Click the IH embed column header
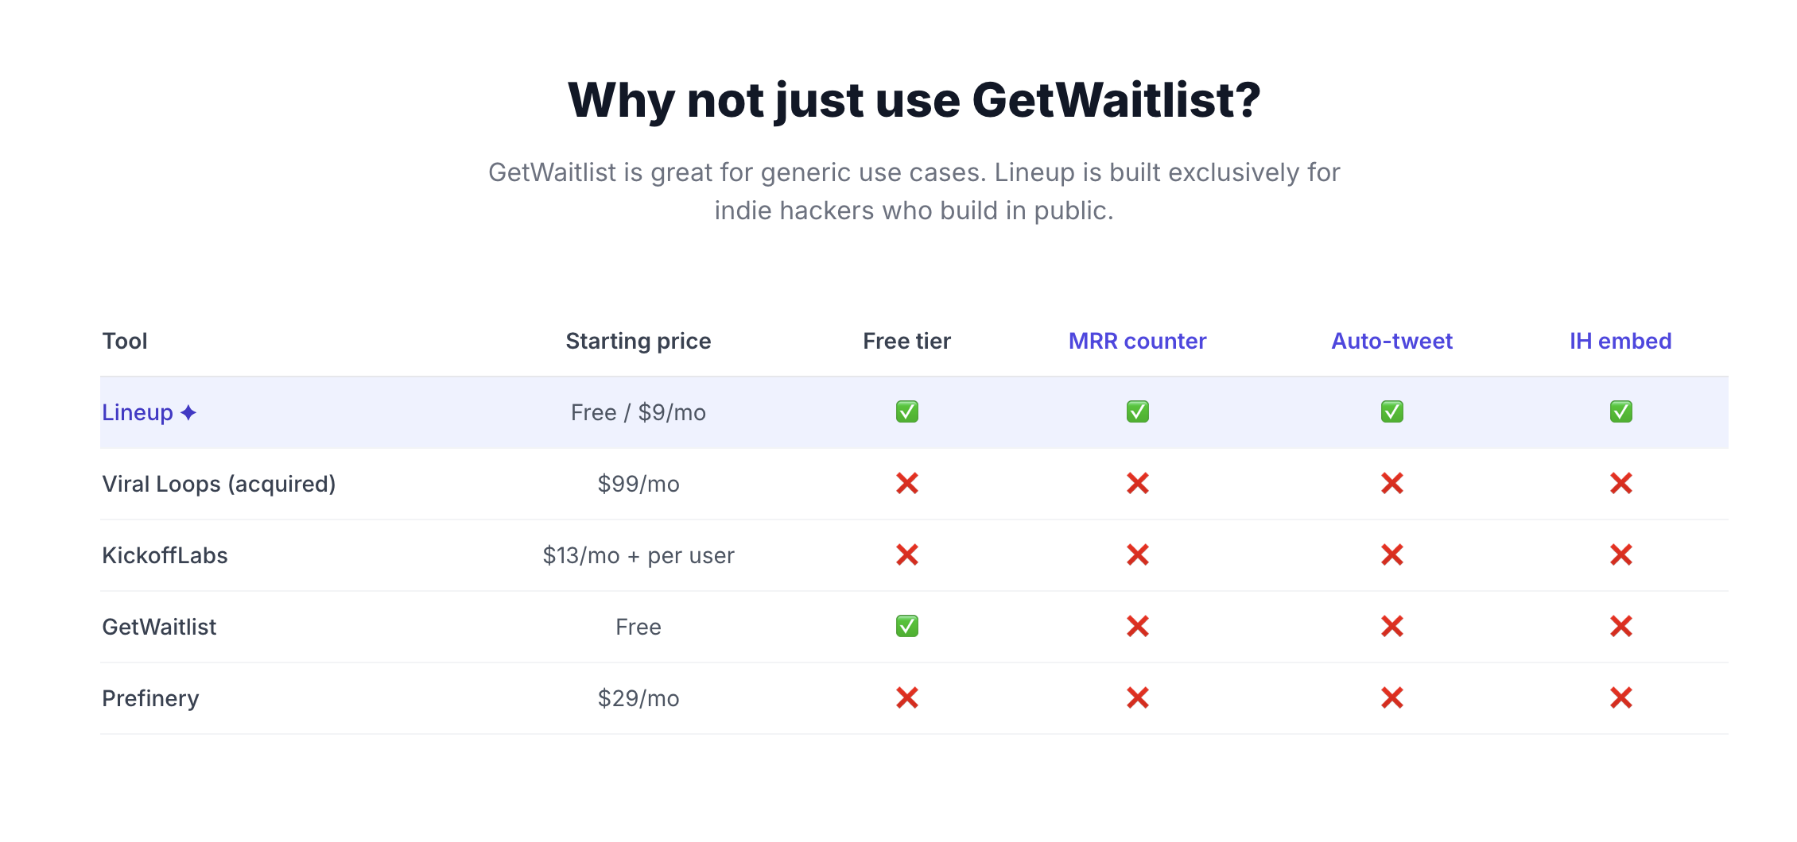Image resolution: width=1797 pixels, height=842 pixels. (x=1620, y=341)
